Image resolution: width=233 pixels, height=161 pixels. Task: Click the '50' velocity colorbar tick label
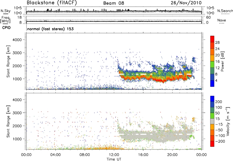[217, 113]
